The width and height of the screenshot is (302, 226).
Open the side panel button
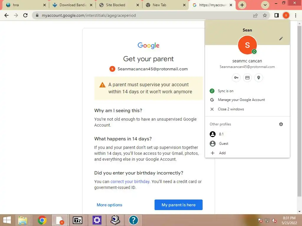pos(277,15)
